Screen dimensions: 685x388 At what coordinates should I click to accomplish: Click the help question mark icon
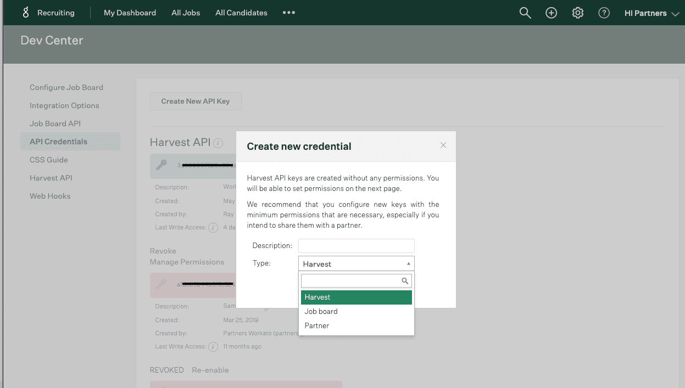point(604,12)
